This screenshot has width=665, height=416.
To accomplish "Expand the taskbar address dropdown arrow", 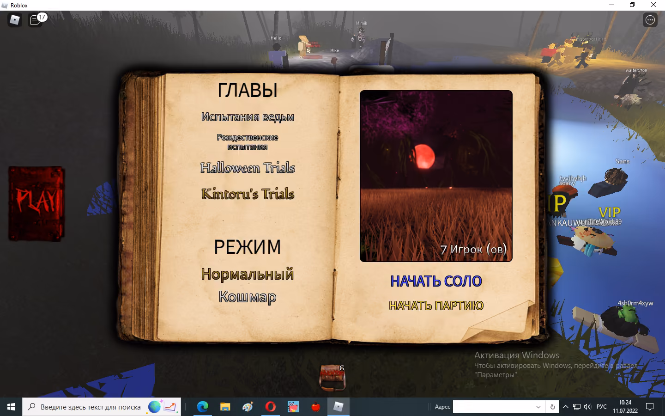I will pos(538,407).
